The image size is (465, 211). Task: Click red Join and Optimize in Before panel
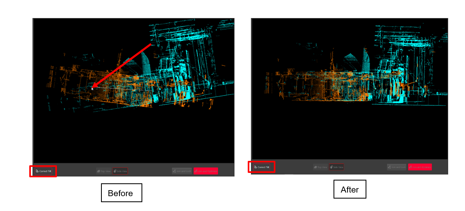pyautogui.click(x=206, y=171)
